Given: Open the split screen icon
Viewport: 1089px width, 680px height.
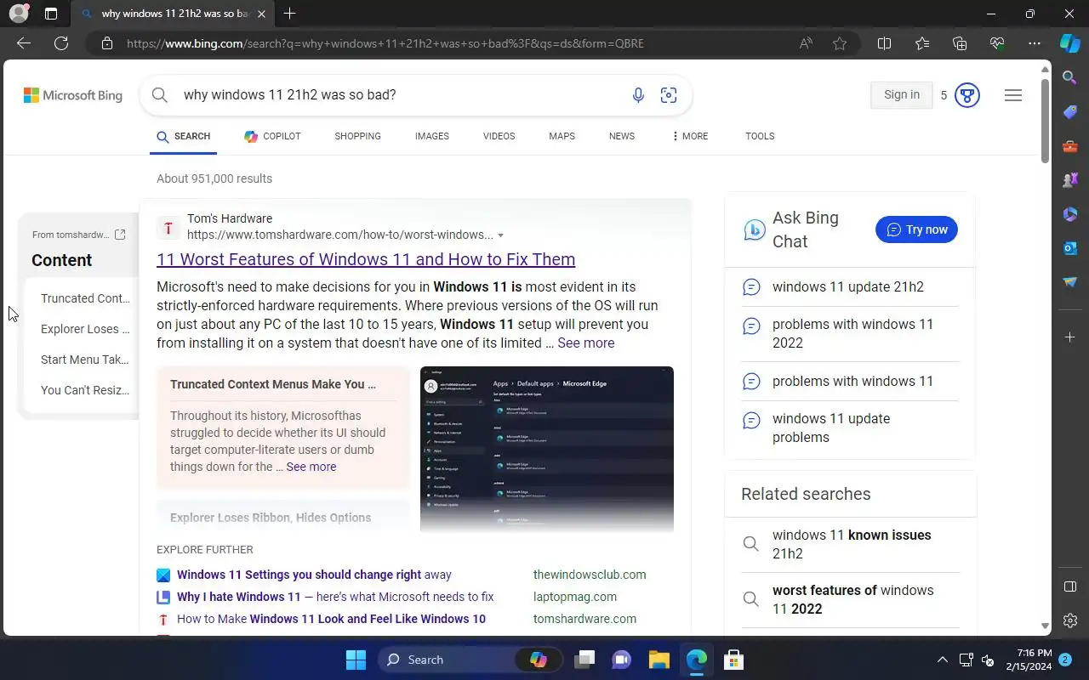Looking at the screenshot, I should coord(884,43).
